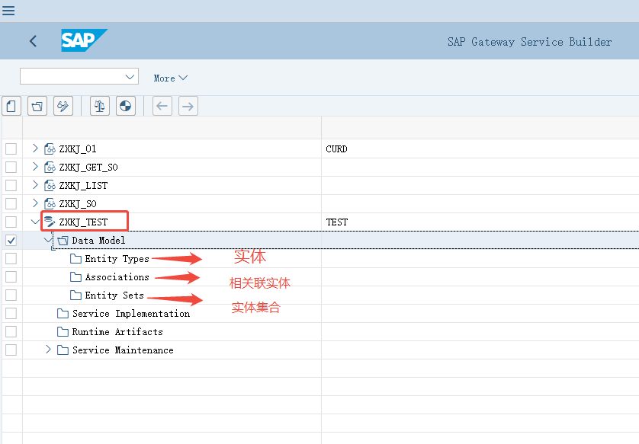Open the More menu
Viewport: 639px width, 444px height.
(170, 78)
